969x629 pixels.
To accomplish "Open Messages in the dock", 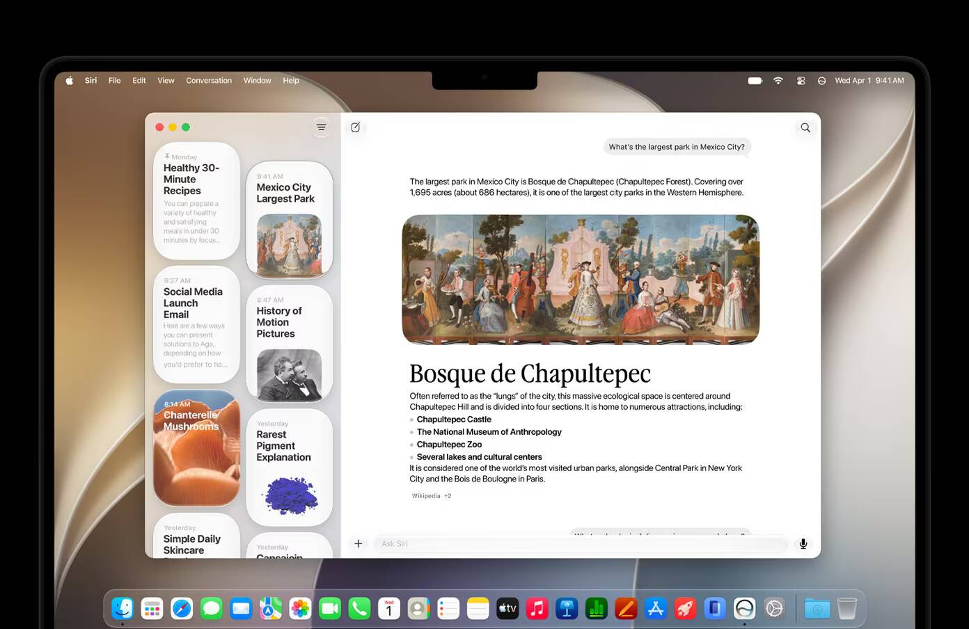I will 211,609.
